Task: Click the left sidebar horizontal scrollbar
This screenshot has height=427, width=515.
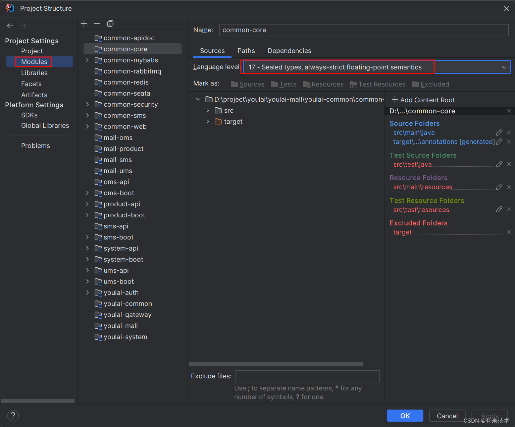Action: 38,401
